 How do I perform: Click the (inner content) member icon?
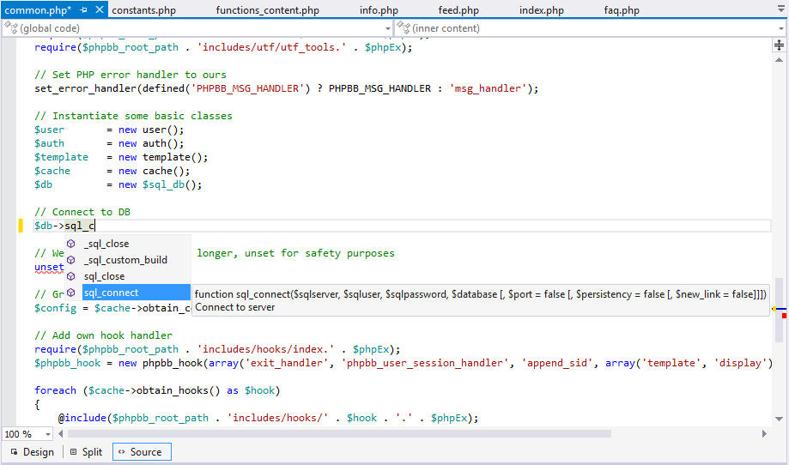pos(403,28)
